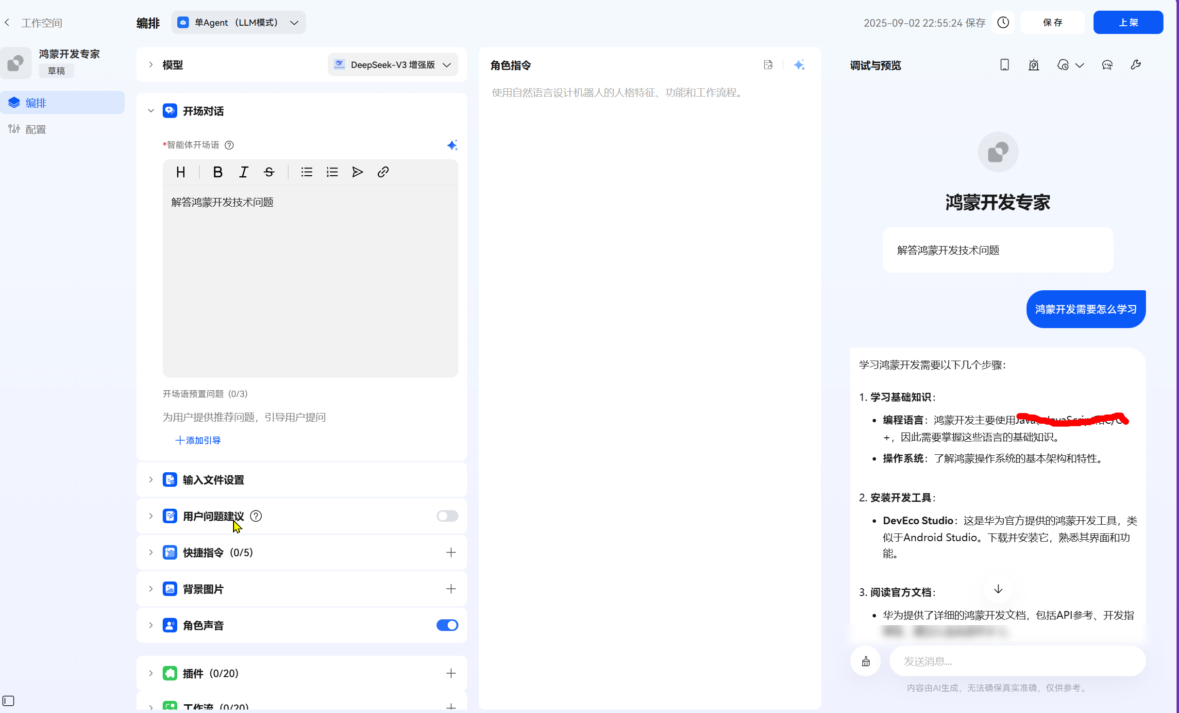1179x713 pixels.
Task: Insert link using the chain icon
Action: pyautogui.click(x=383, y=172)
